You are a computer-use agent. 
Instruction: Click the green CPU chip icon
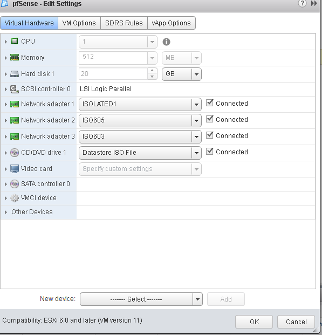tap(15, 41)
